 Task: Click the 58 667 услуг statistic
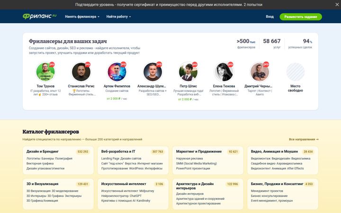click(x=272, y=43)
